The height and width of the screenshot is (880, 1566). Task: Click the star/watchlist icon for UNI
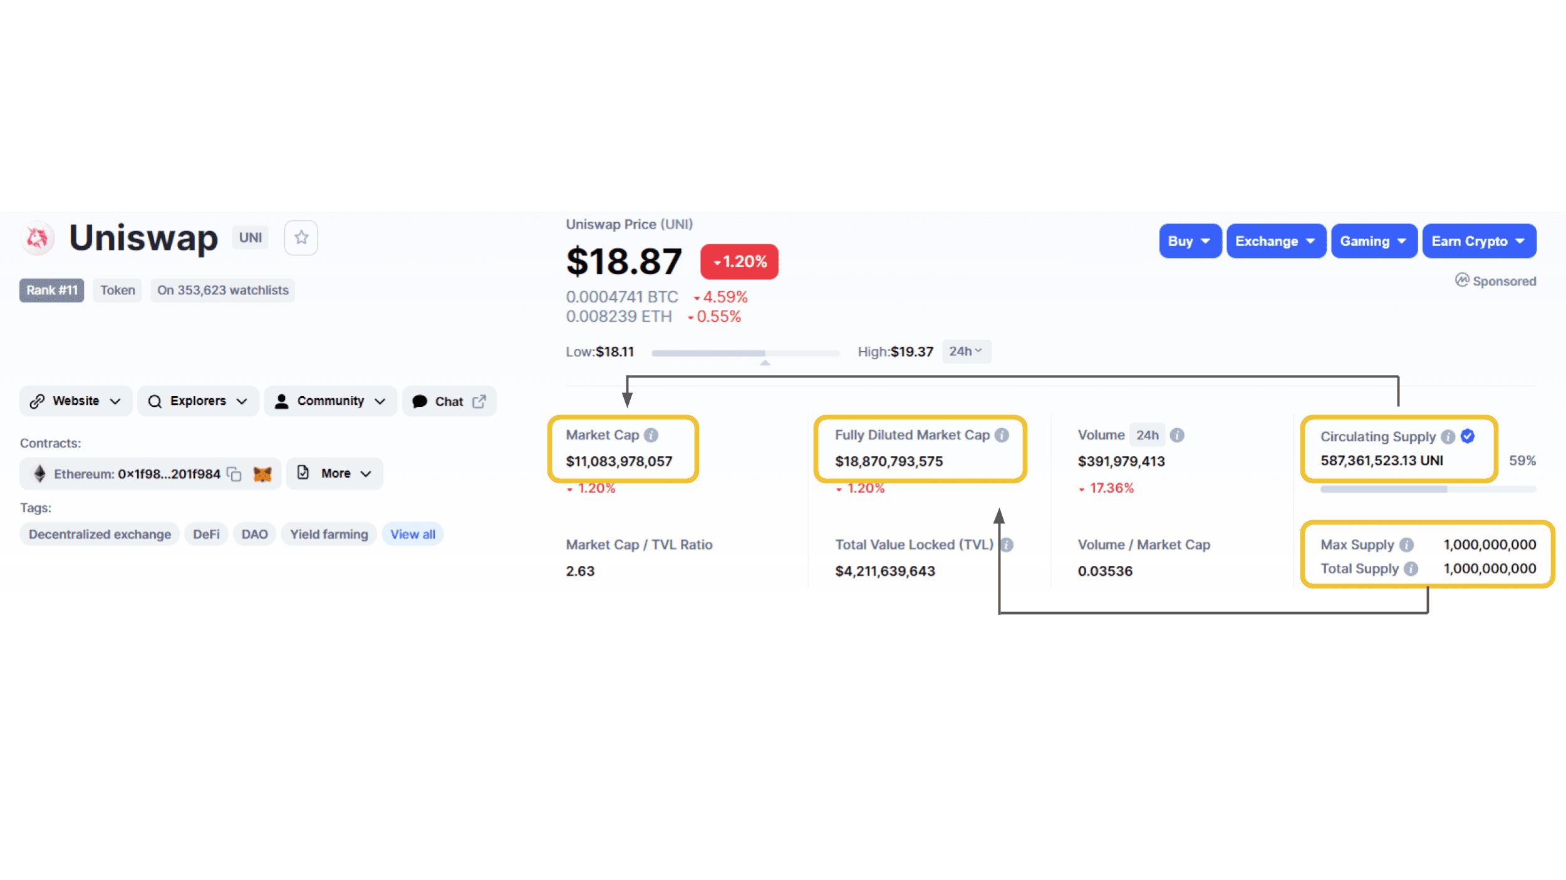301,237
